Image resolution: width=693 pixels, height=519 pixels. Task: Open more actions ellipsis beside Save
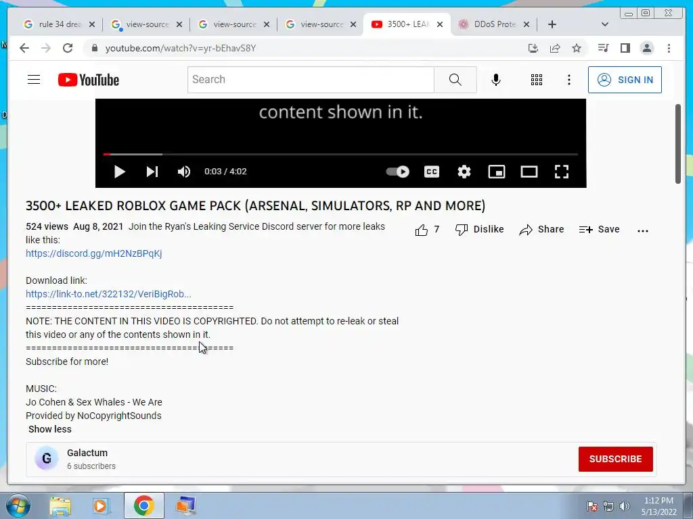[643, 230]
